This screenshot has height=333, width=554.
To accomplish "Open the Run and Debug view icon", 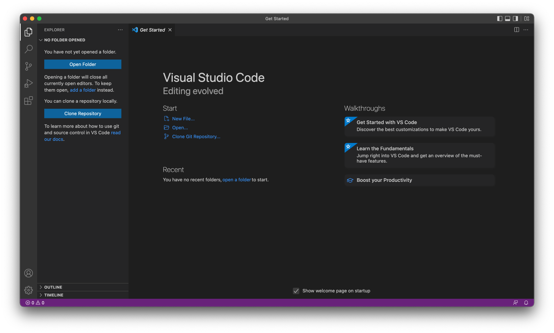I will coord(29,83).
